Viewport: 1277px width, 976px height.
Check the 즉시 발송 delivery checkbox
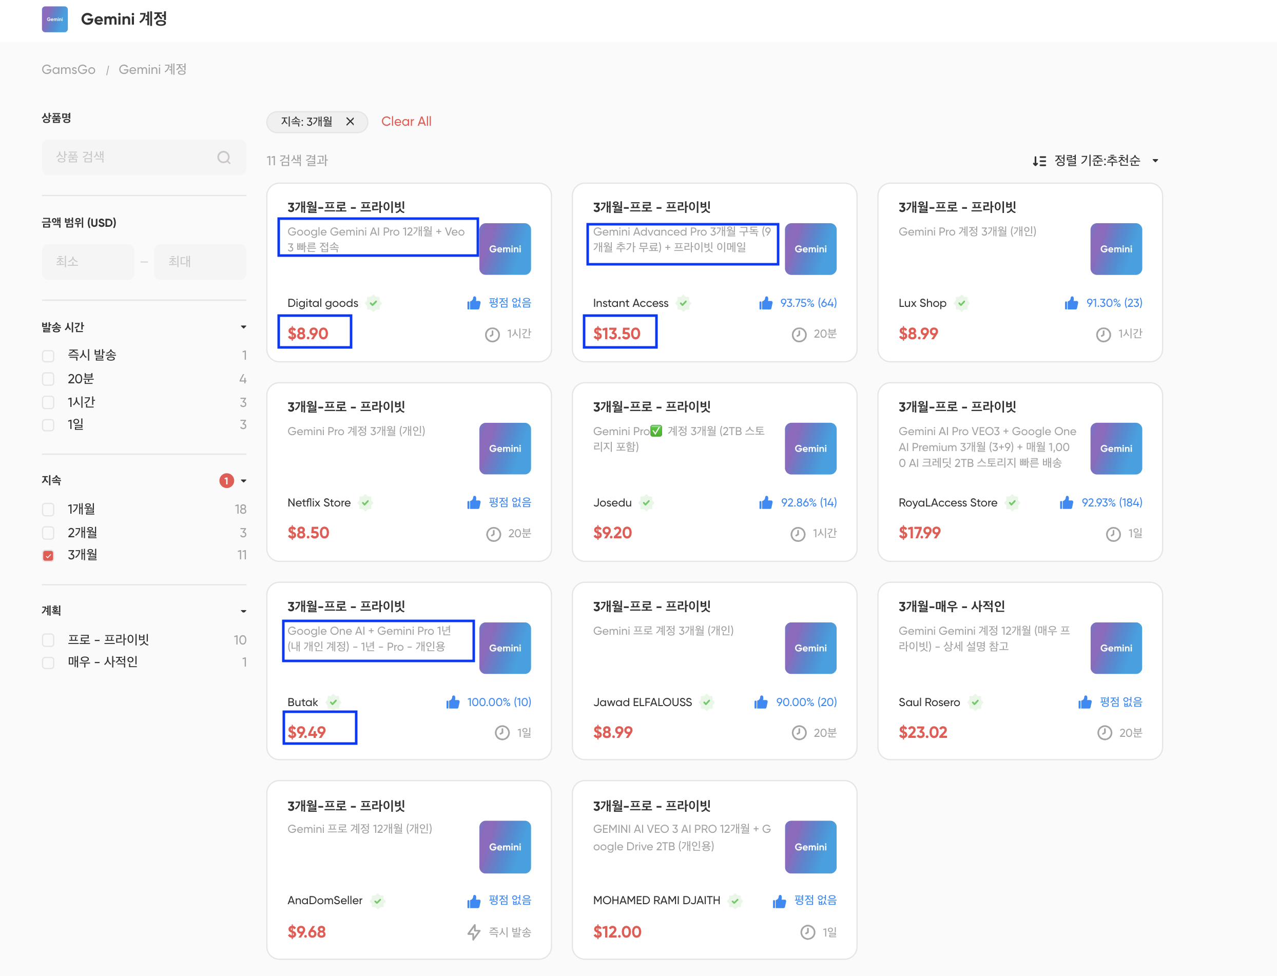tap(48, 356)
